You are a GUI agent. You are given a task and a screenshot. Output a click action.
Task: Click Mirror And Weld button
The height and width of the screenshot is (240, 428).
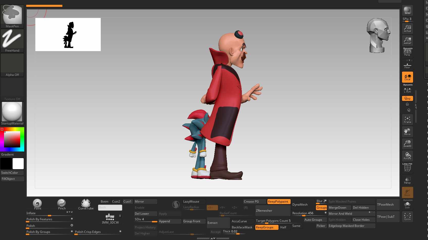[352, 214]
